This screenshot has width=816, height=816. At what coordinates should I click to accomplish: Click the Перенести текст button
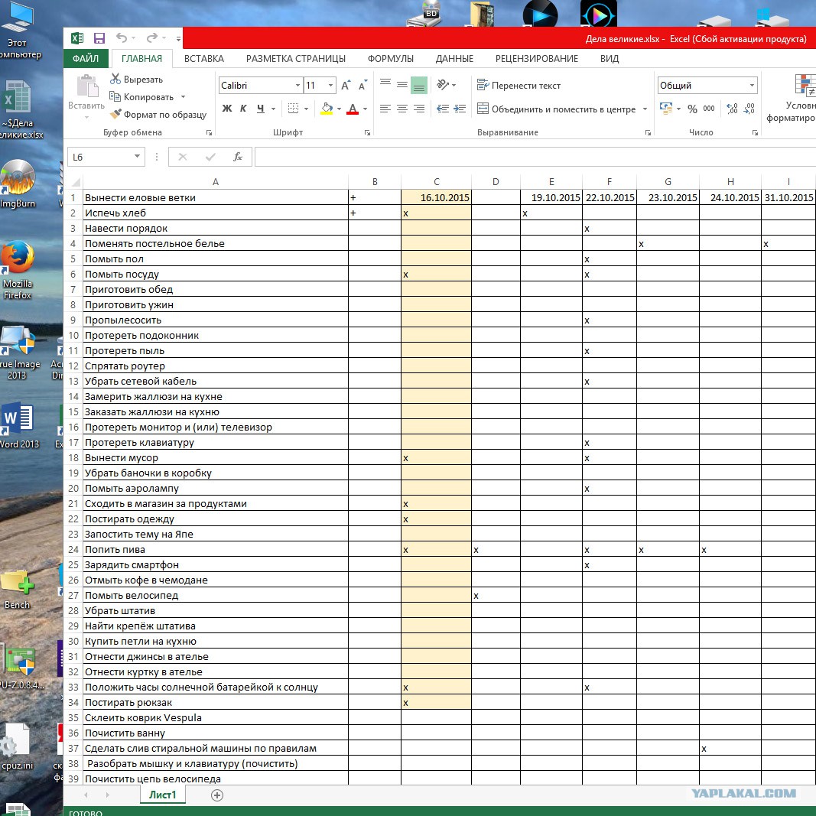(x=519, y=86)
